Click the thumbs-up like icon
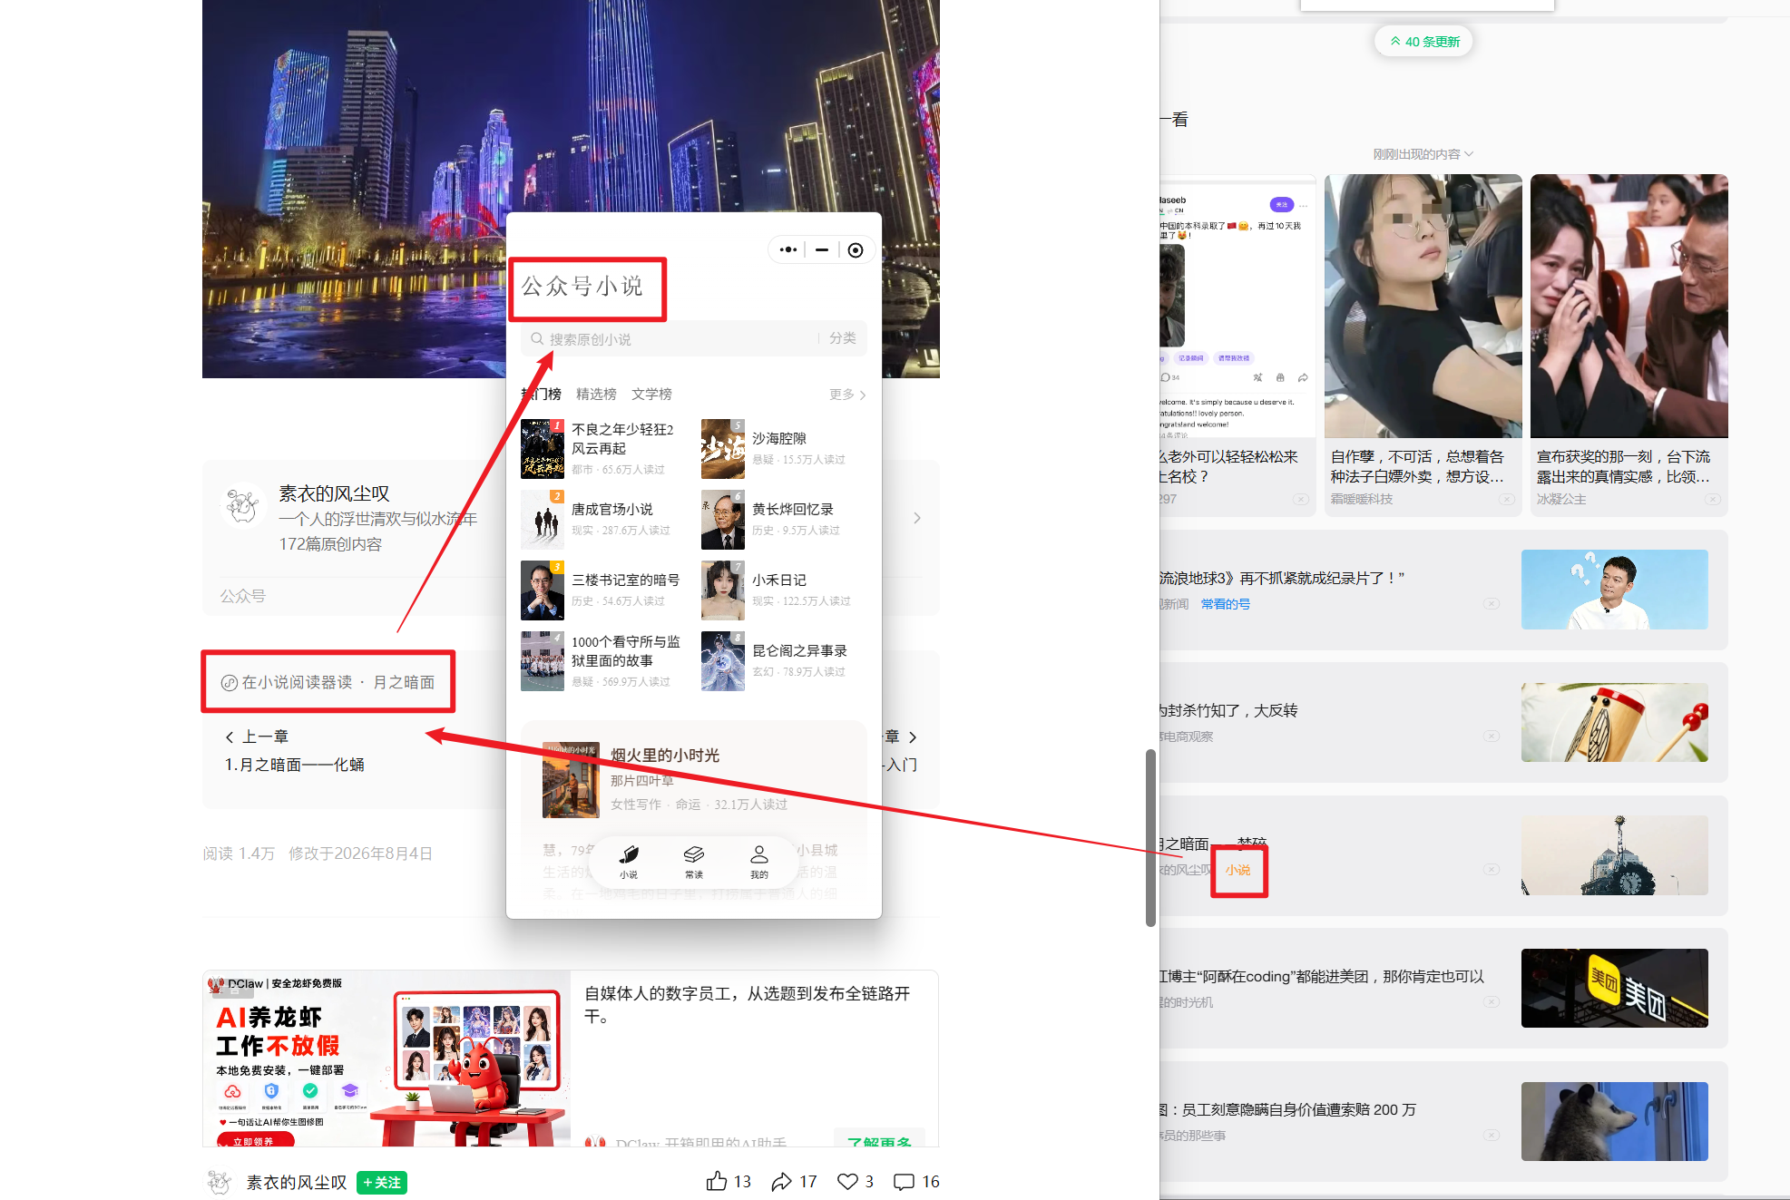This screenshot has height=1200, width=1790. point(717,1181)
